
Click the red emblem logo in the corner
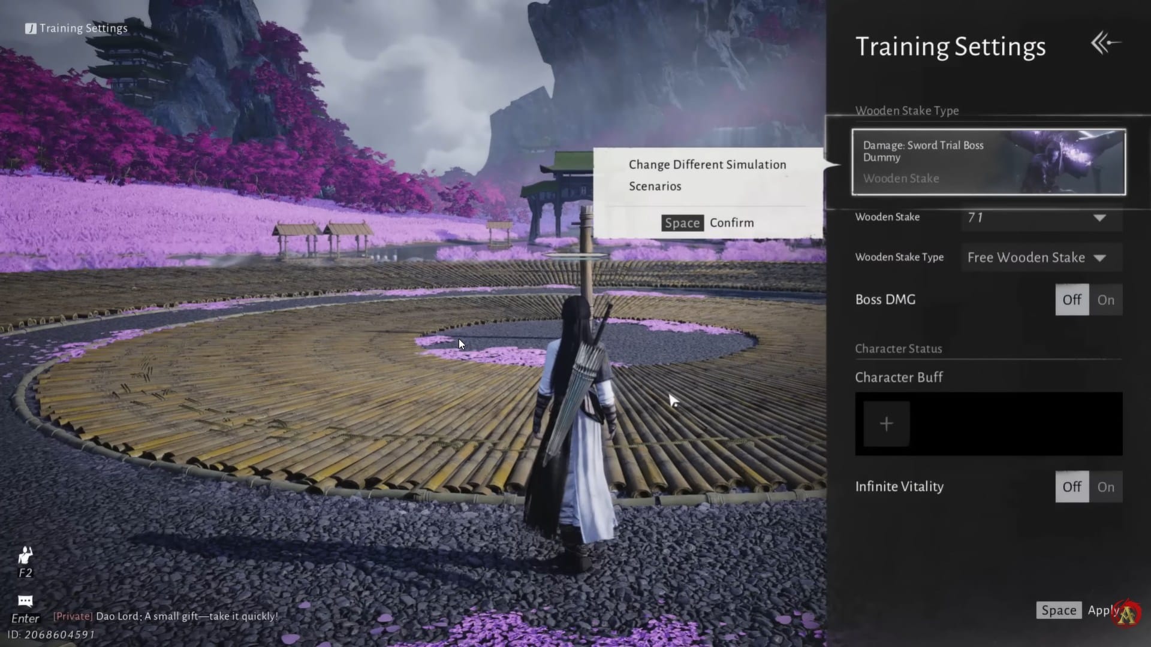(x=1127, y=613)
